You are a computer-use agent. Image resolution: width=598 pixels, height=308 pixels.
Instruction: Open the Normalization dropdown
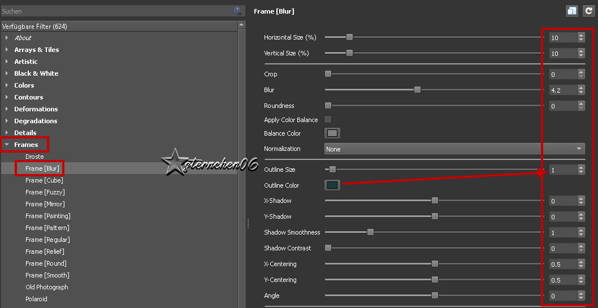coord(454,149)
